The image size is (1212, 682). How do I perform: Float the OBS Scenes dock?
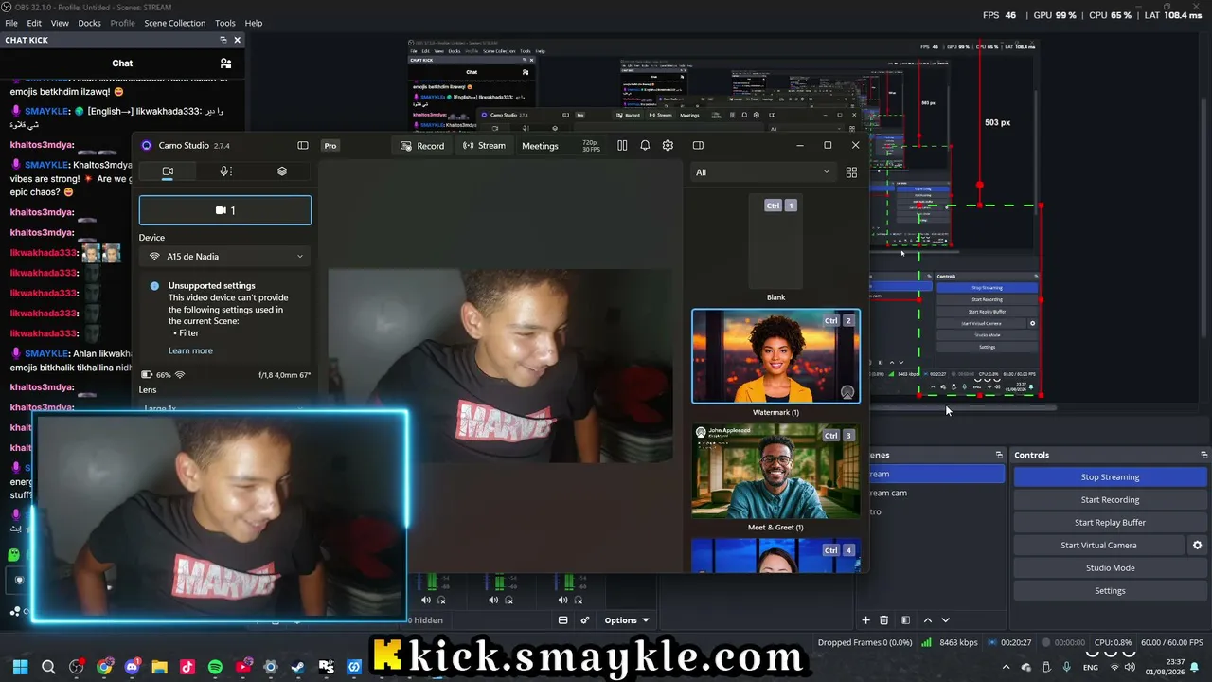998,455
